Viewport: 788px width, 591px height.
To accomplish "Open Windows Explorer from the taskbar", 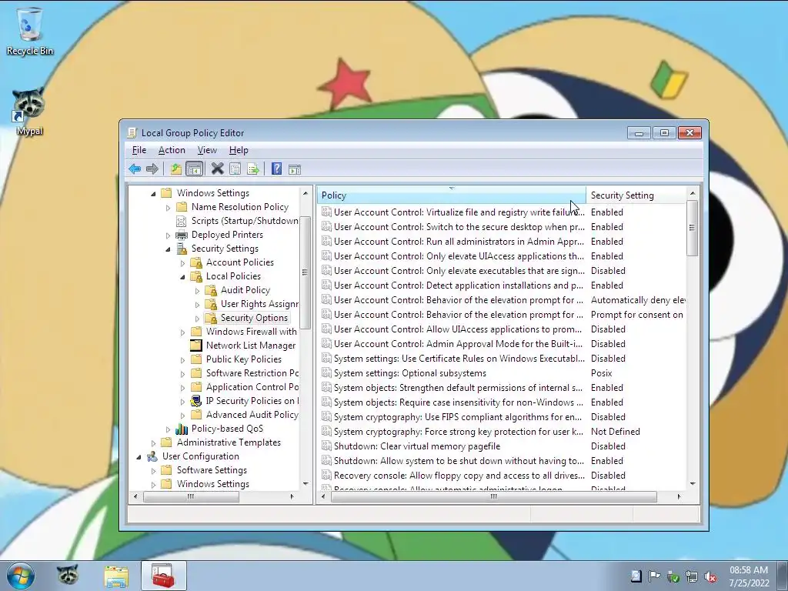I will (x=116, y=576).
